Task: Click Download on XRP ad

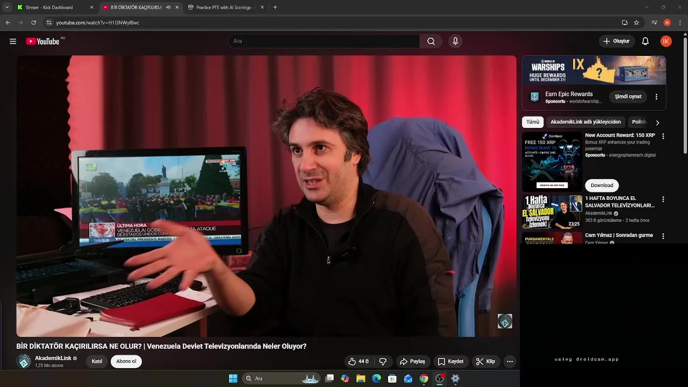Action: [601, 185]
